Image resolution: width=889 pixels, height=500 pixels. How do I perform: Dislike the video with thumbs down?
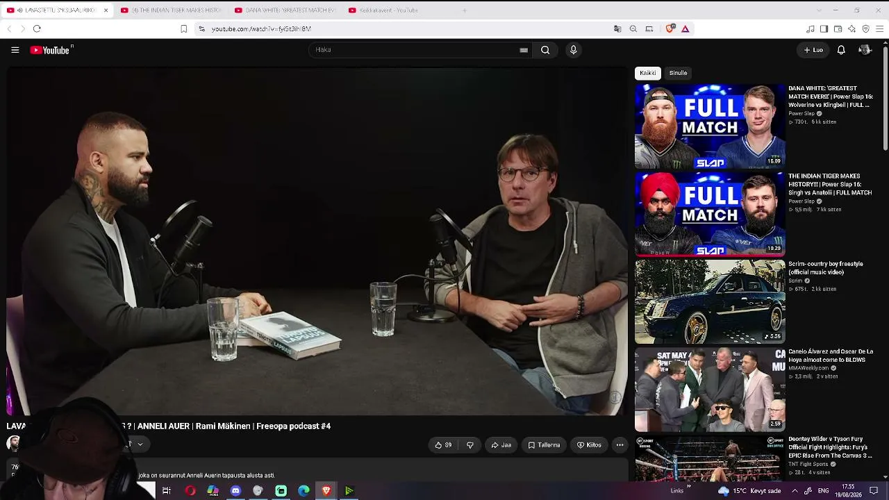pos(470,445)
